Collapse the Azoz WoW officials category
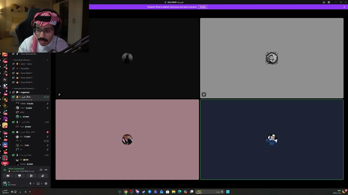Image resolution: width=348 pixels, height=195 pixels. (22, 60)
